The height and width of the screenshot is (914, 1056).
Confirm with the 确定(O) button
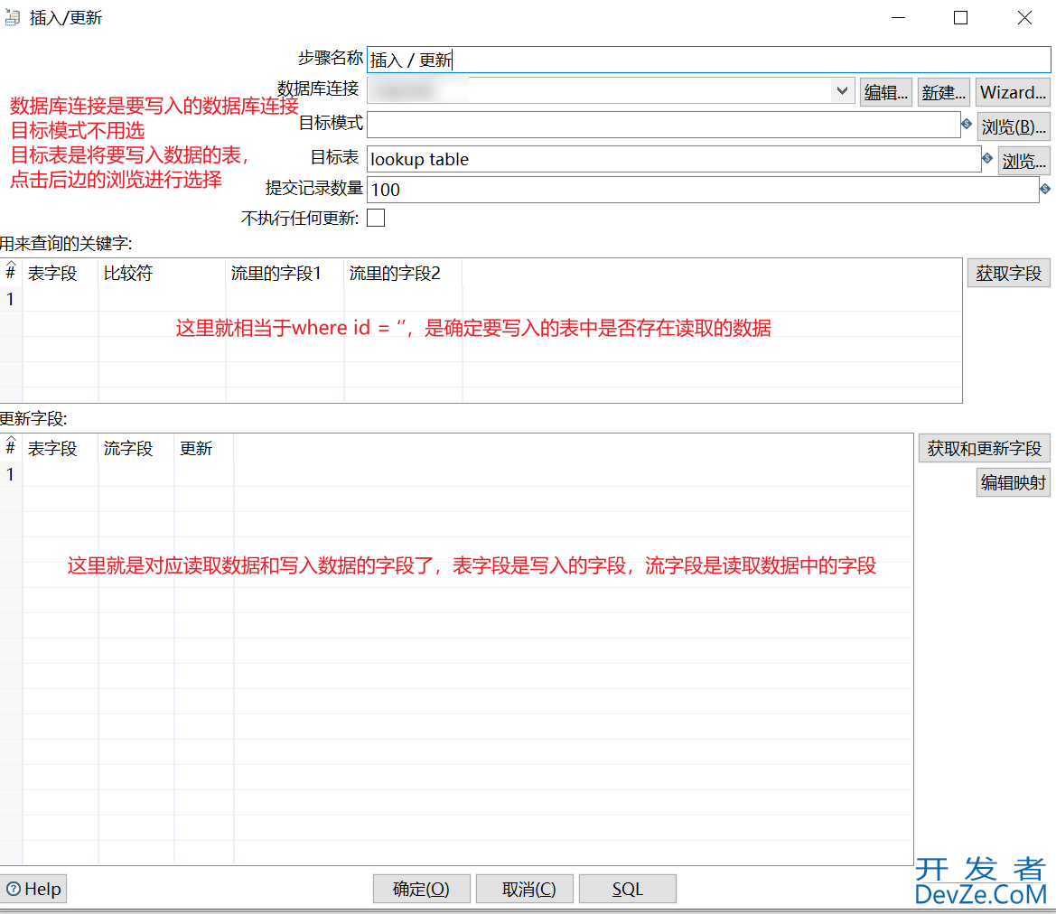422,889
